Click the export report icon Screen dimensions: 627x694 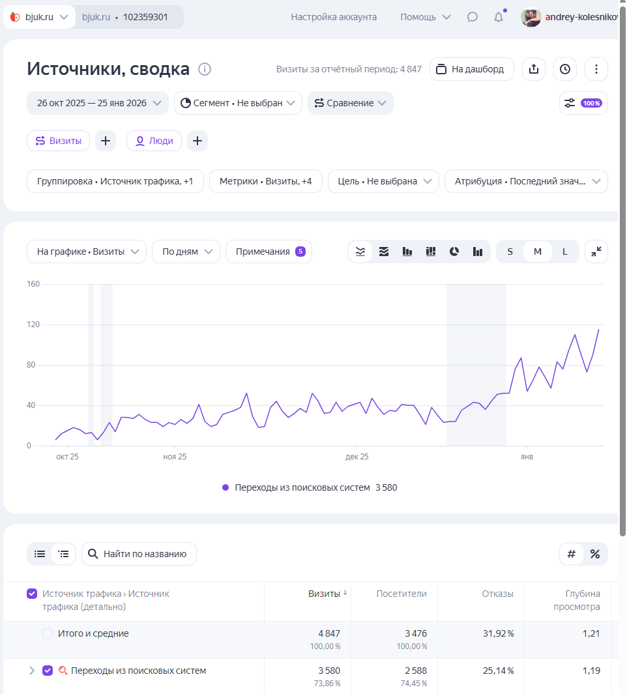534,69
